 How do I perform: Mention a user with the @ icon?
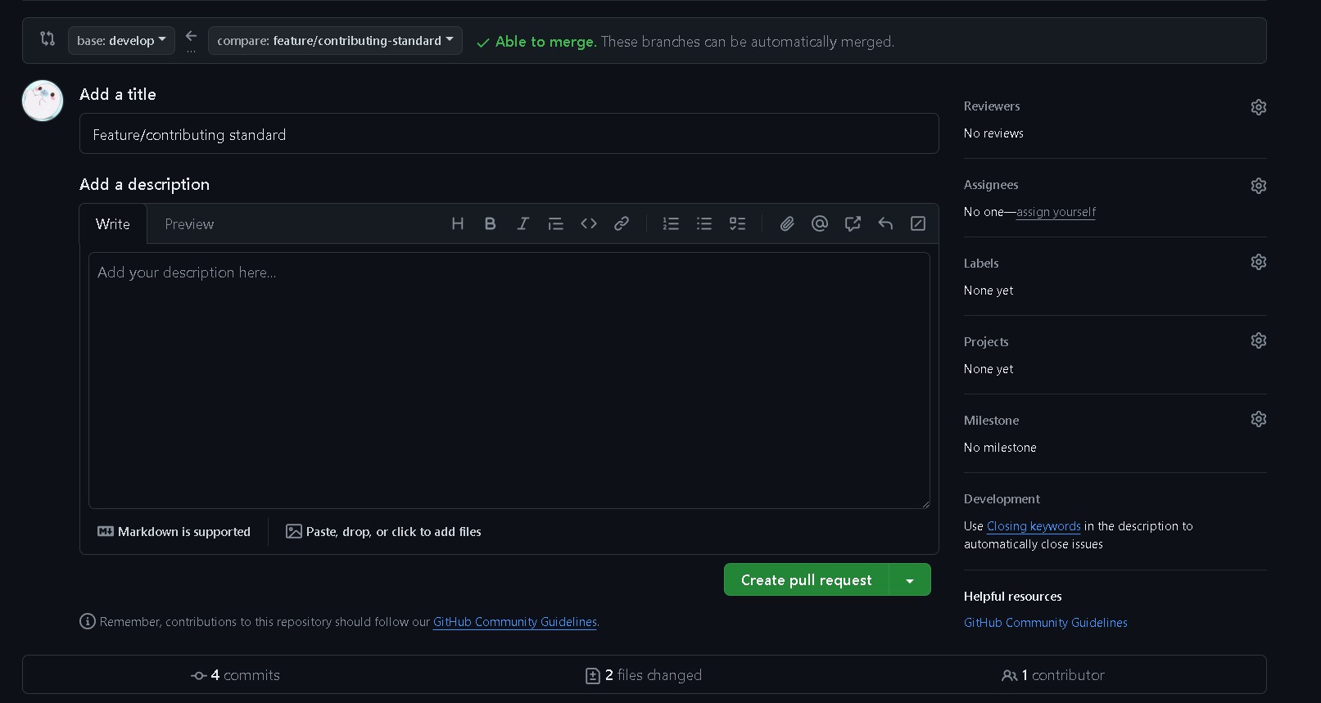tap(820, 223)
